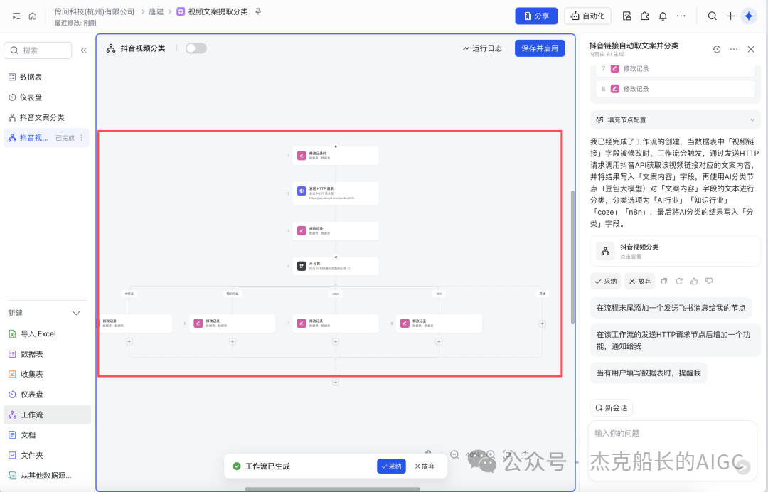
Task: Open the 自动化 automation button
Action: [x=588, y=16]
